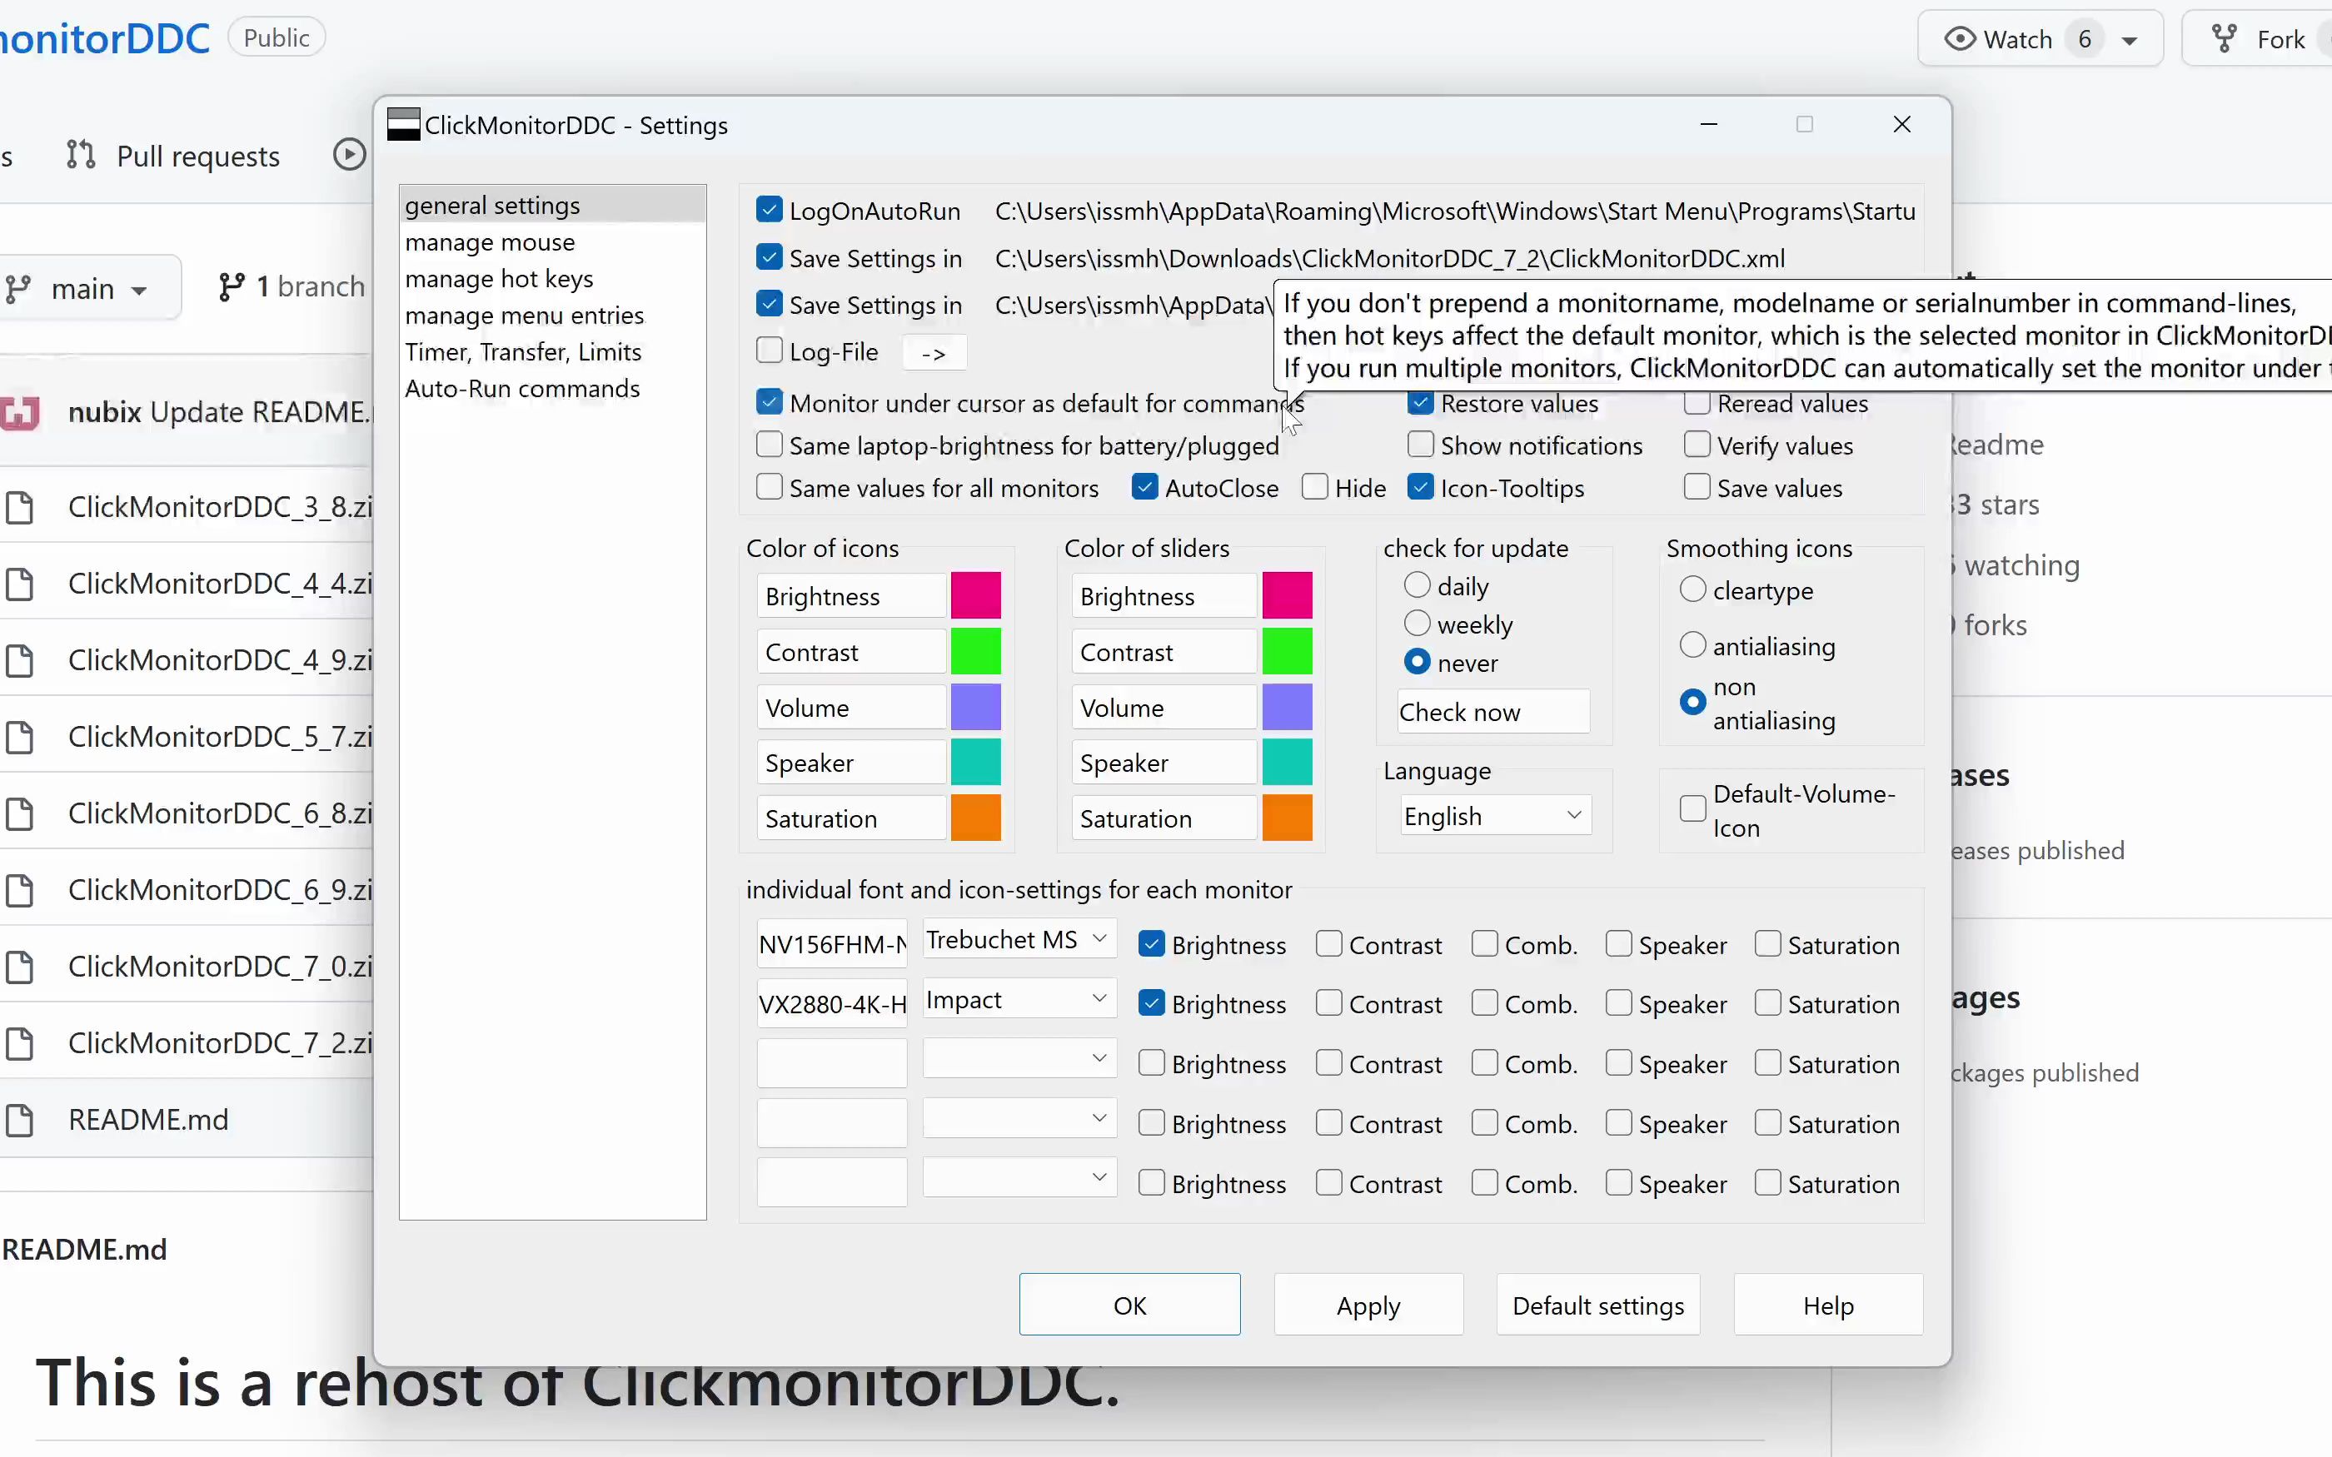Enable Same values for all monitors
The width and height of the screenshot is (2332, 1457).
[769, 486]
